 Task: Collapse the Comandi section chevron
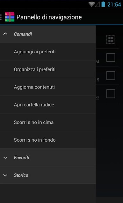[5, 34]
